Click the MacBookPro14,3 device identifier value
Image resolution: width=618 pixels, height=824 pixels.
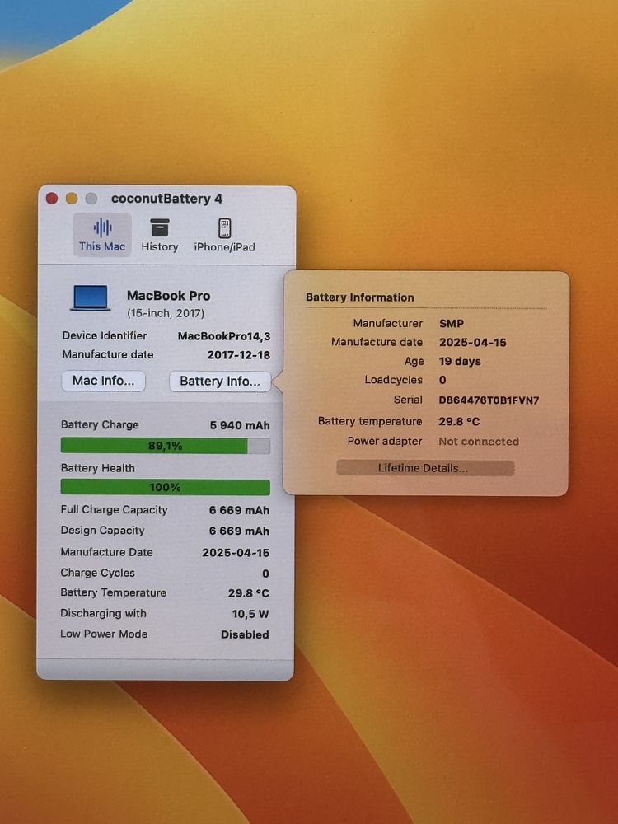[224, 336]
